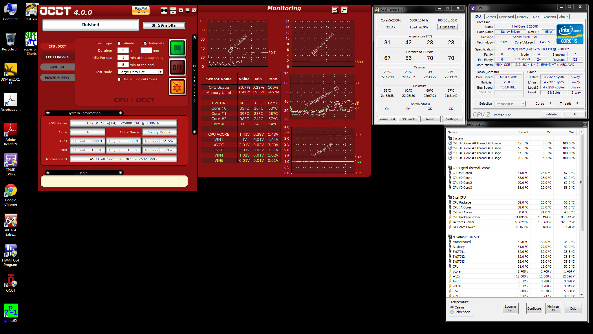This screenshot has height=334, width=593.
Task: Open GPU:3D test tab
Action: coord(57,67)
